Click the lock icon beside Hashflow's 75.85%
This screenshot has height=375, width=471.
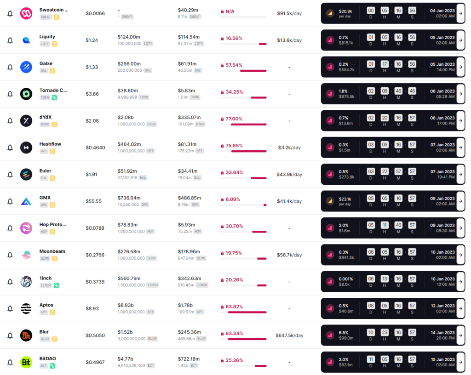pos(222,146)
